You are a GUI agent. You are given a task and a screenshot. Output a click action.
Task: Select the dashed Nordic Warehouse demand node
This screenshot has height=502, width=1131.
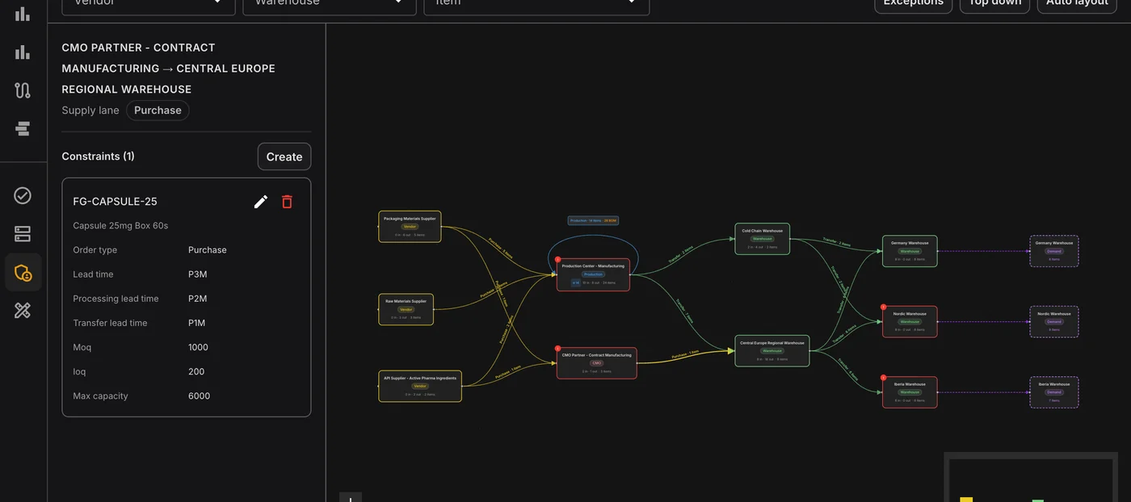pyautogui.click(x=1054, y=321)
